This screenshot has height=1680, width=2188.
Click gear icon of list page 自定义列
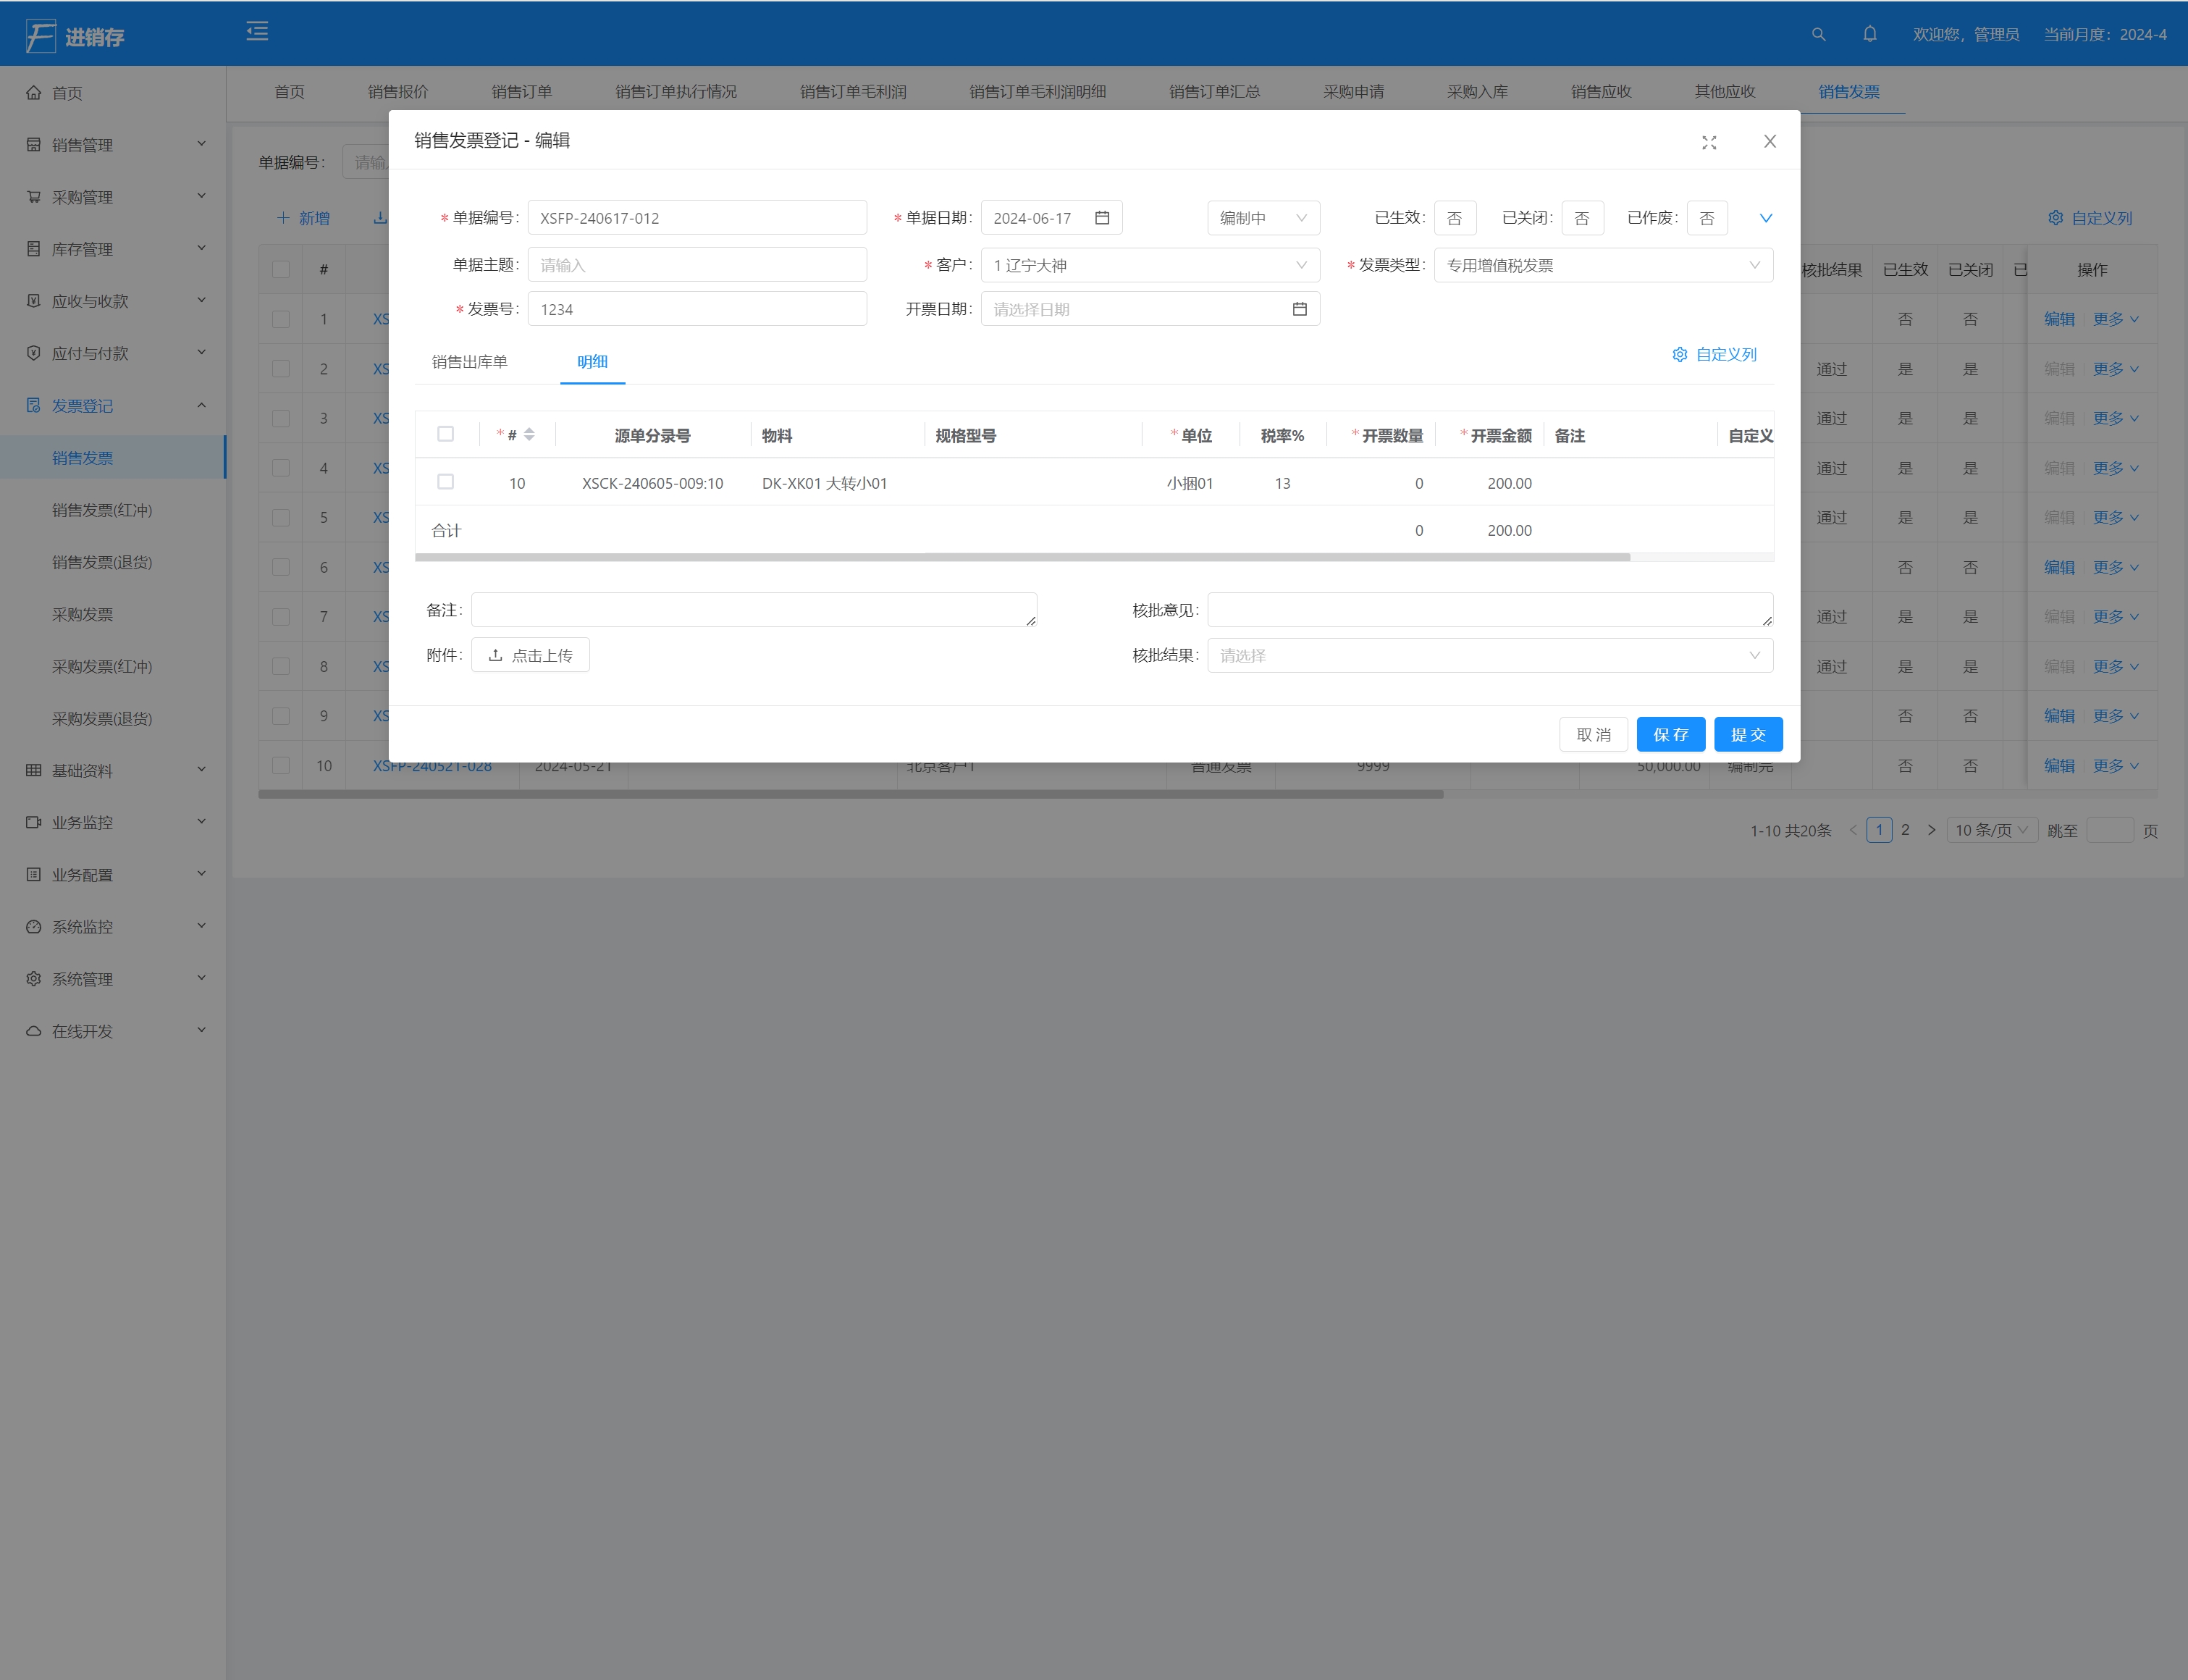coord(2055,217)
